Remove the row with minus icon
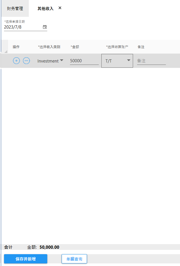The height and width of the screenshot is (266, 180). point(26,61)
